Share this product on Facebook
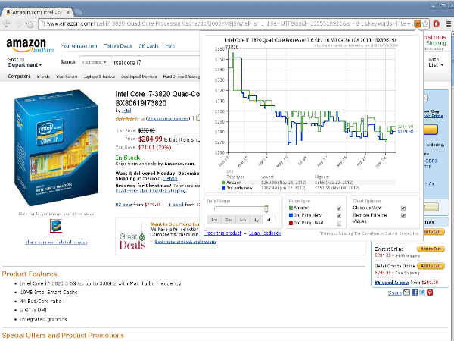454x341 pixels. pos(415,293)
